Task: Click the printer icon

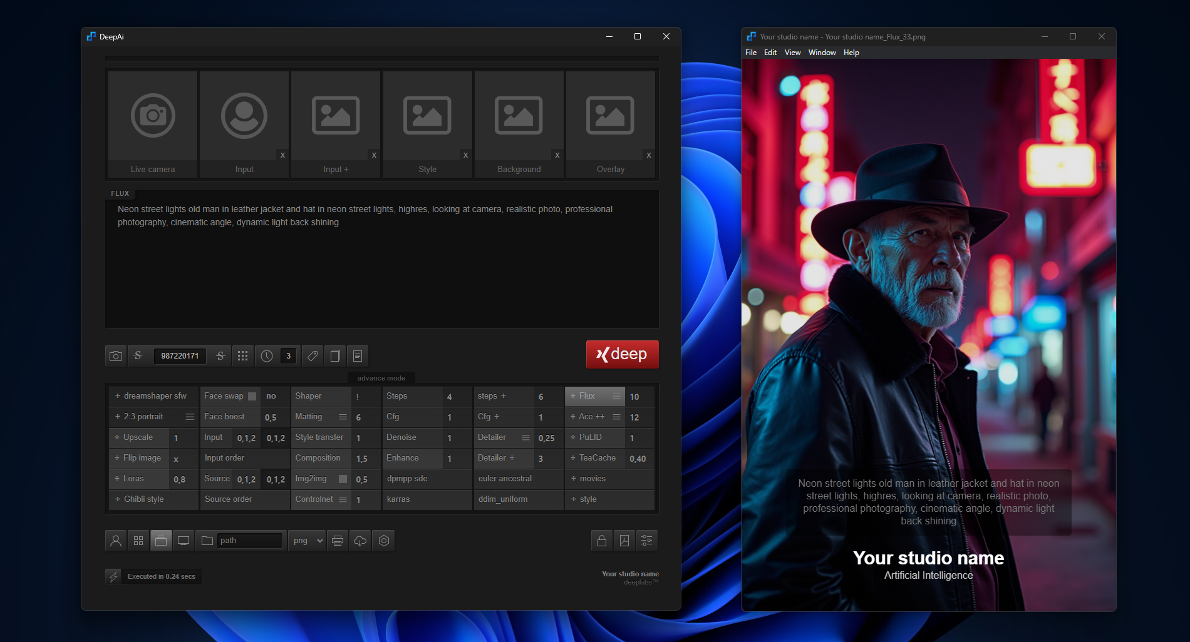Action: [x=338, y=541]
